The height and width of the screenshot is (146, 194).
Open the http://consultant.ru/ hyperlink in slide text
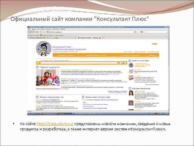[55, 124]
